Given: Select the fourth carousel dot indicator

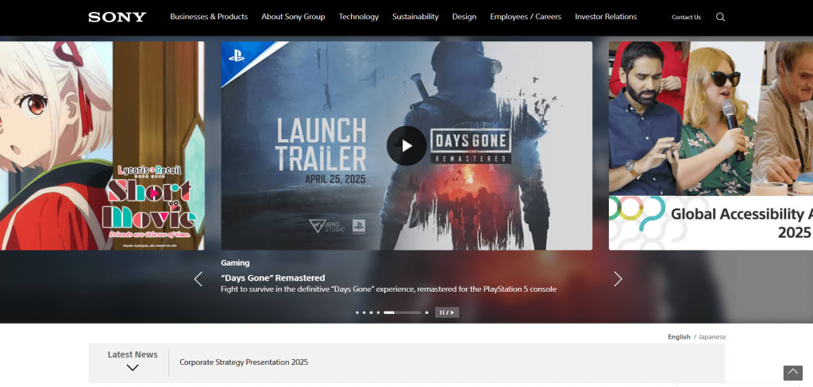Looking at the screenshot, I should pos(378,312).
